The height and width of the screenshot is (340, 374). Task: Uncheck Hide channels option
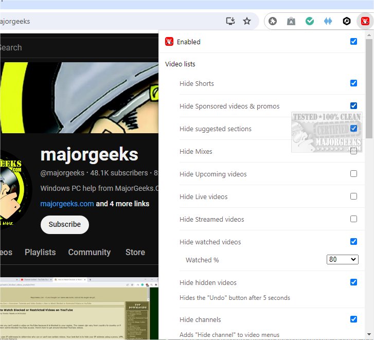[353, 319]
